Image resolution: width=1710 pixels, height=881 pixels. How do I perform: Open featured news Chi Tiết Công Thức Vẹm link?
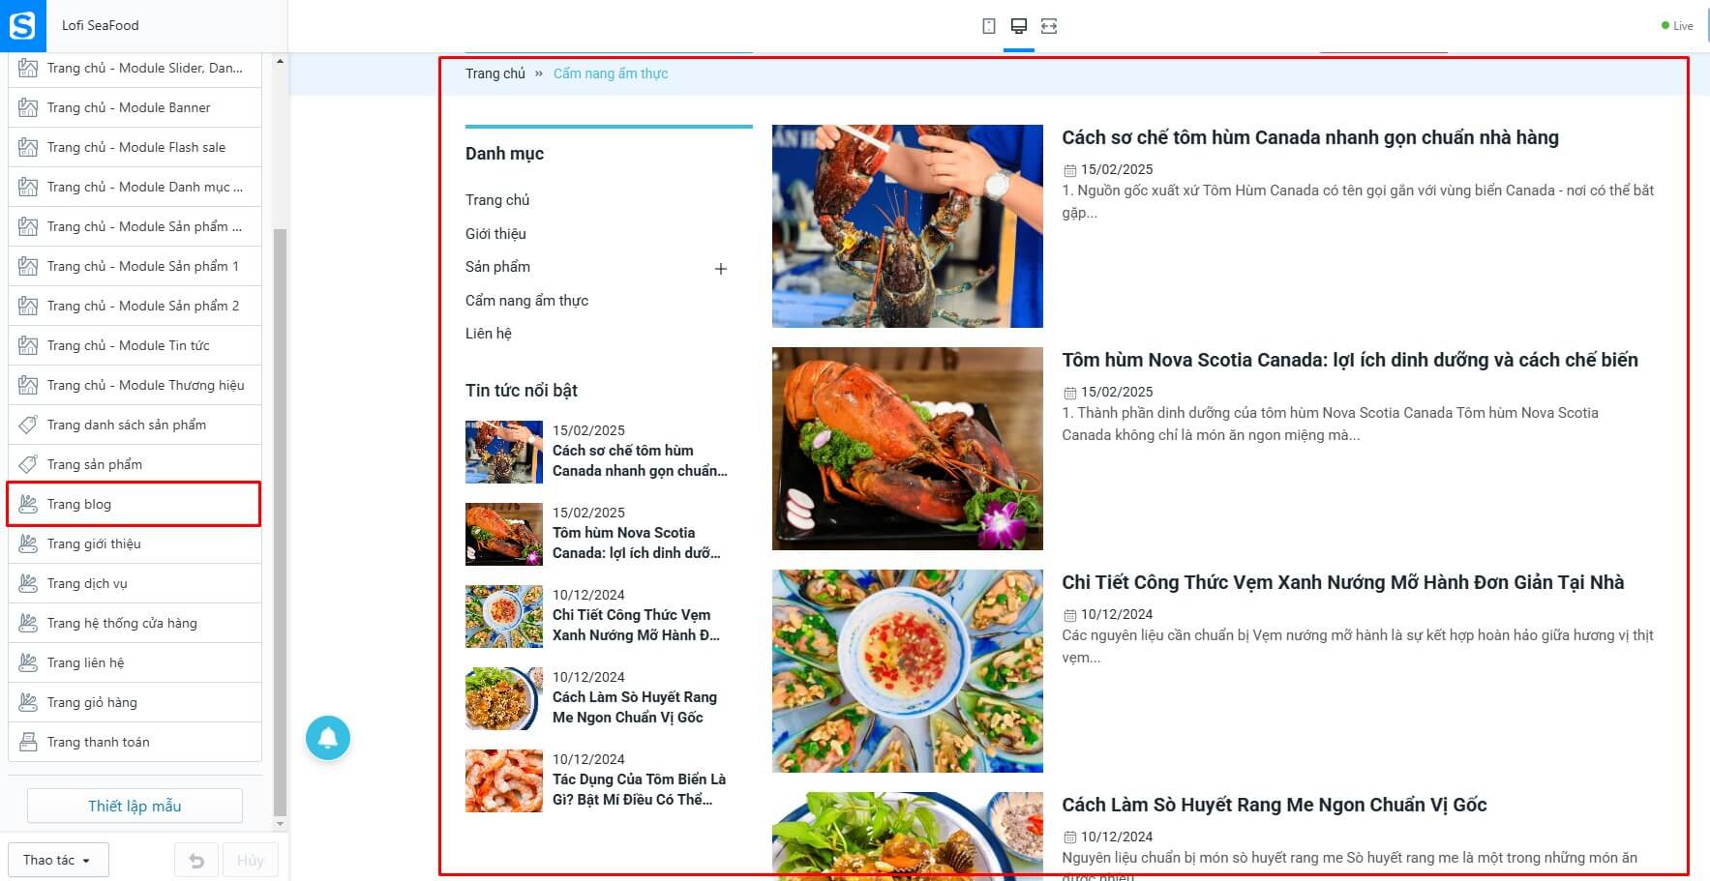coord(636,625)
